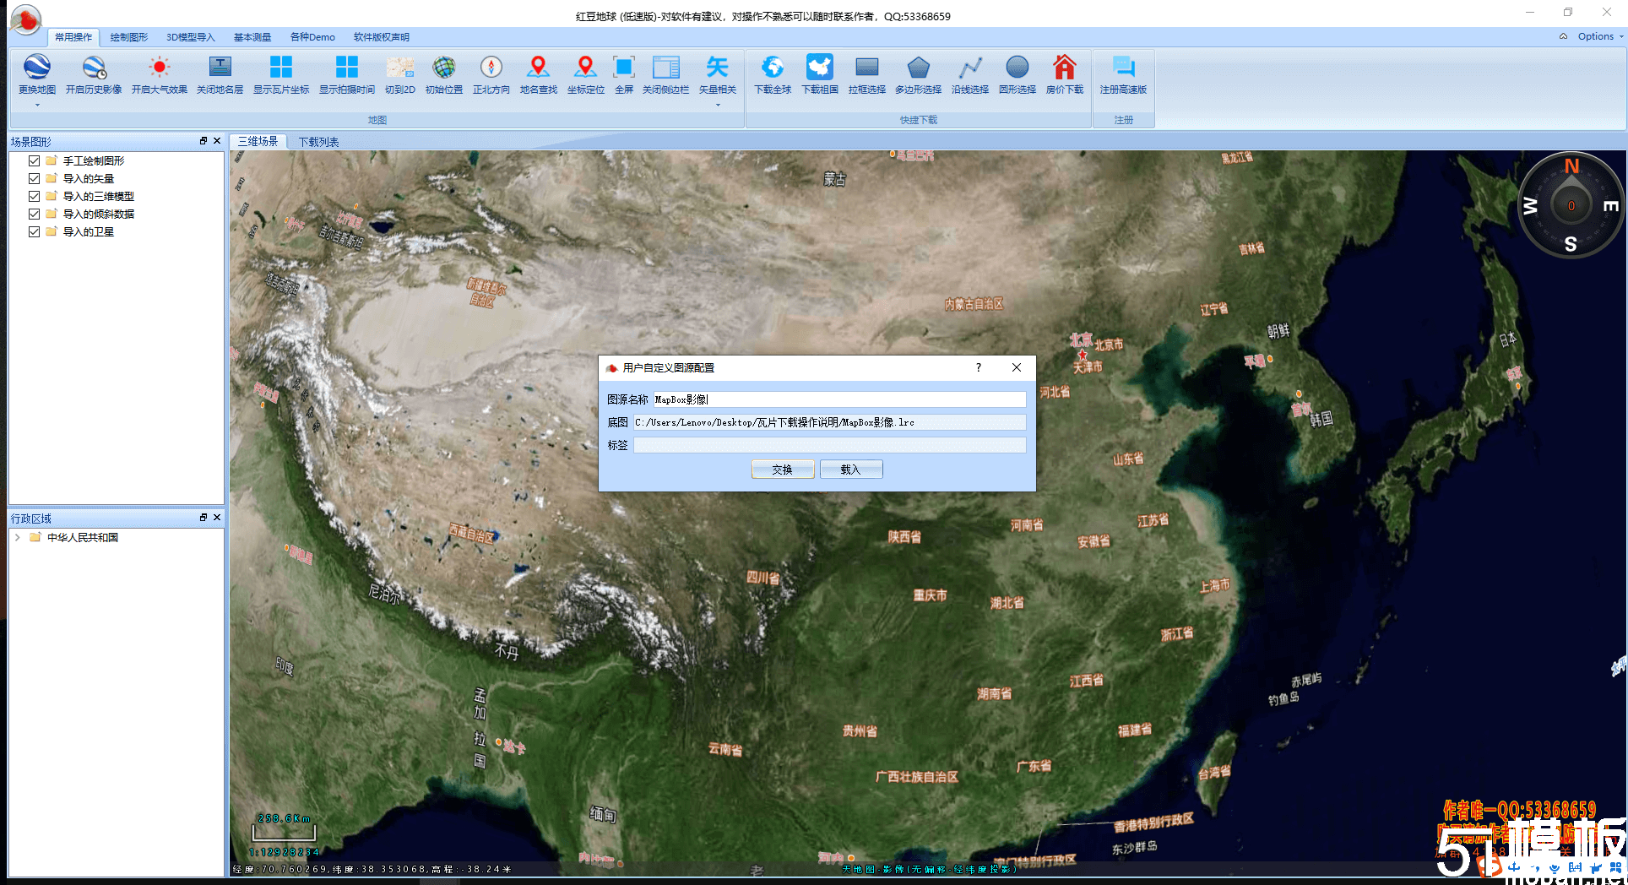Switch to the 常用操作 ribbon tab

pos(73,37)
